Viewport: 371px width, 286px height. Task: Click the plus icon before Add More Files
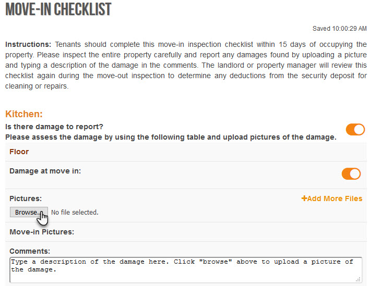click(304, 198)
